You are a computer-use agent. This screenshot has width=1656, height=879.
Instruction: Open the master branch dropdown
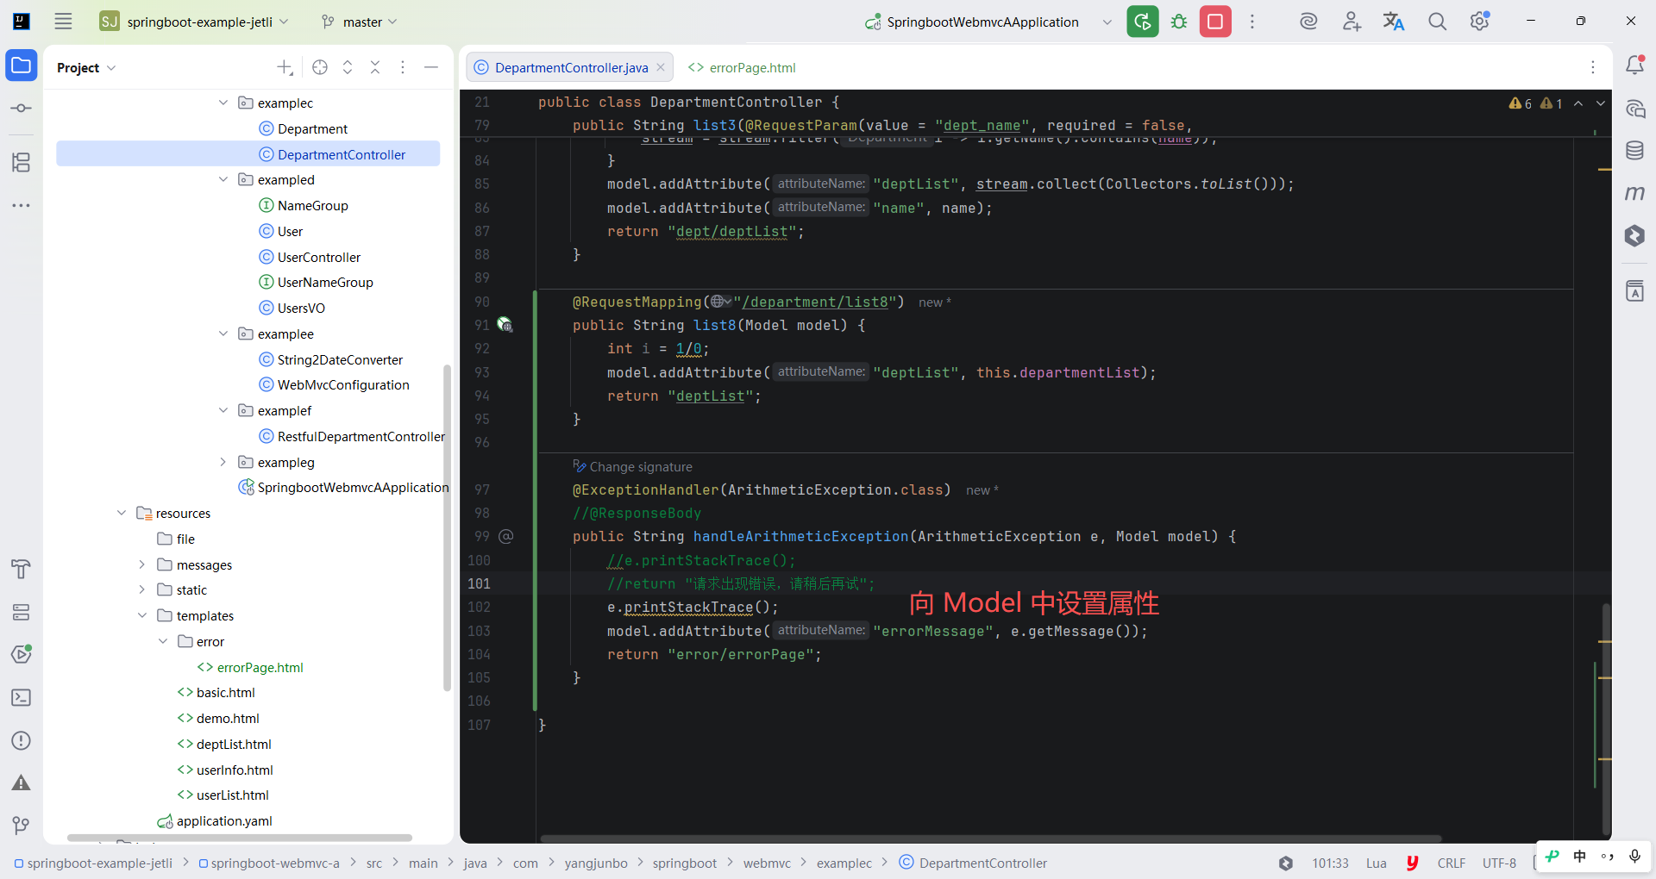[x=359, y=22]
